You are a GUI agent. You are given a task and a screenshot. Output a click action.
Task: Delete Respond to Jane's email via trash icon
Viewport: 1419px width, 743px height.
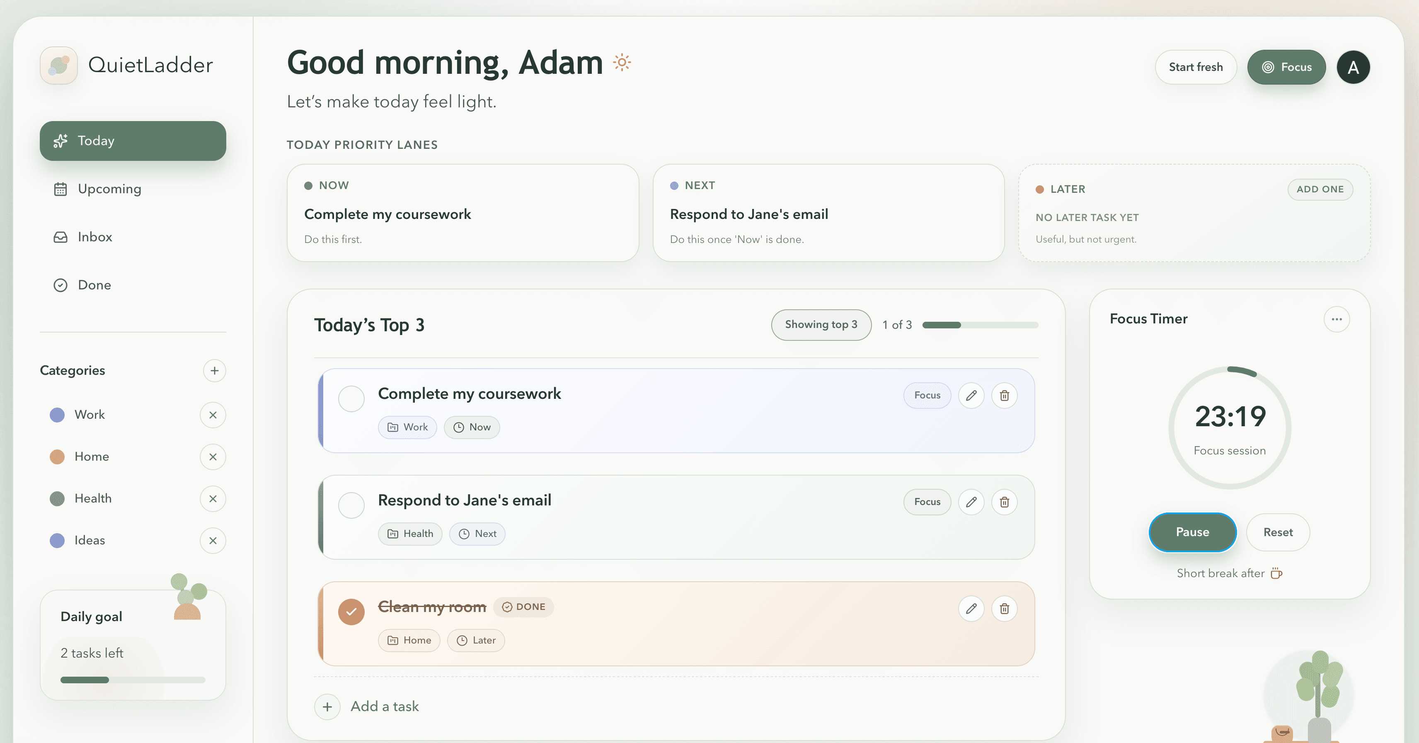(x=1004, y=502)
